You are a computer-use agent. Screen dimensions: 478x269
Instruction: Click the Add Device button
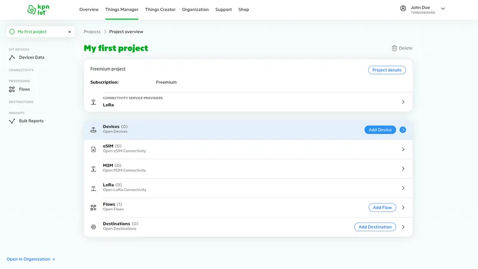click(x=380, y=130)
